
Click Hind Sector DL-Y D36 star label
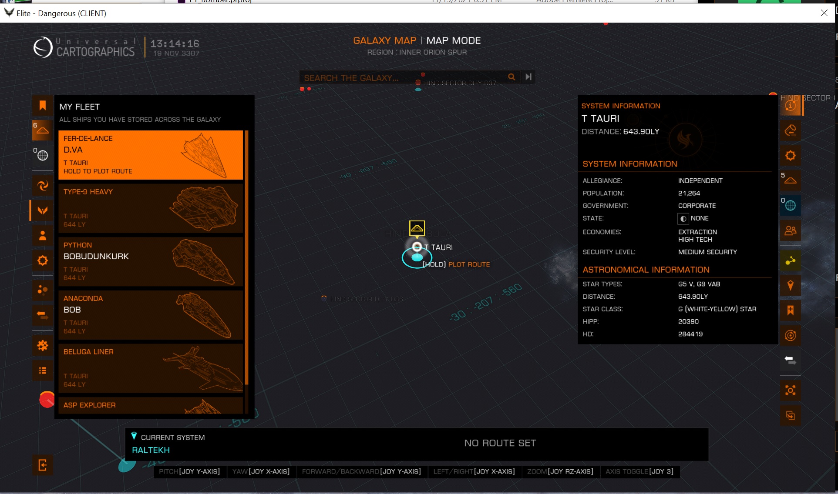pos(367,299)
